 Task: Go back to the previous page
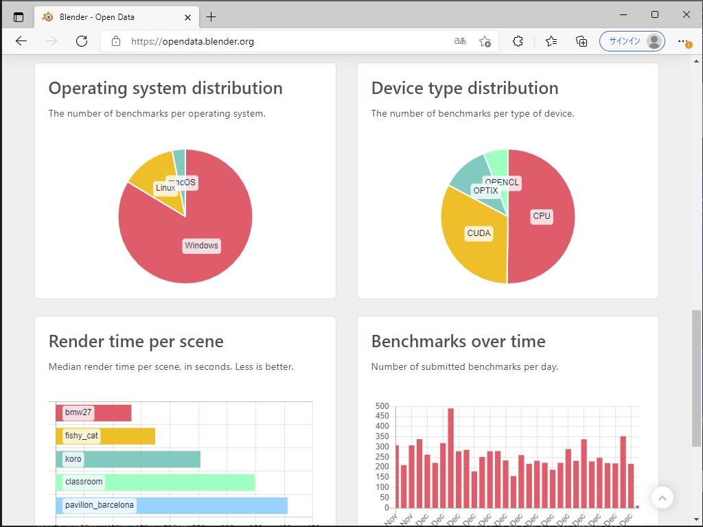[x=21, y=41]
